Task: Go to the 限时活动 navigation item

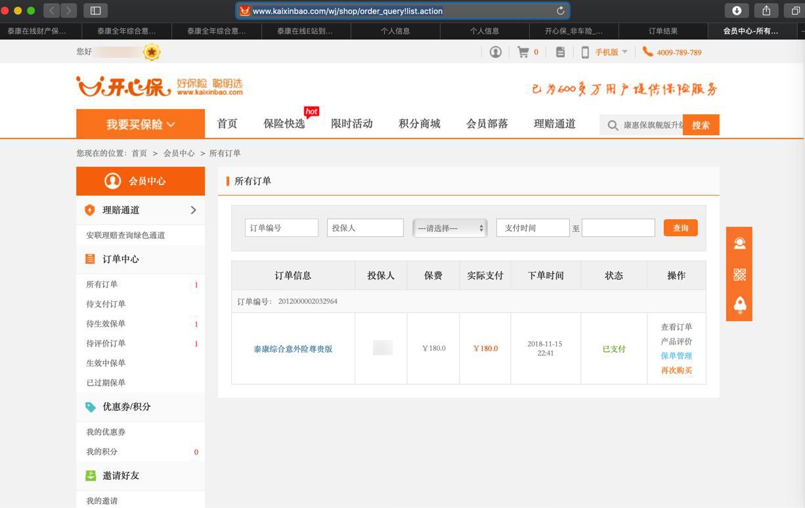Action: click(x=352, y=123)
